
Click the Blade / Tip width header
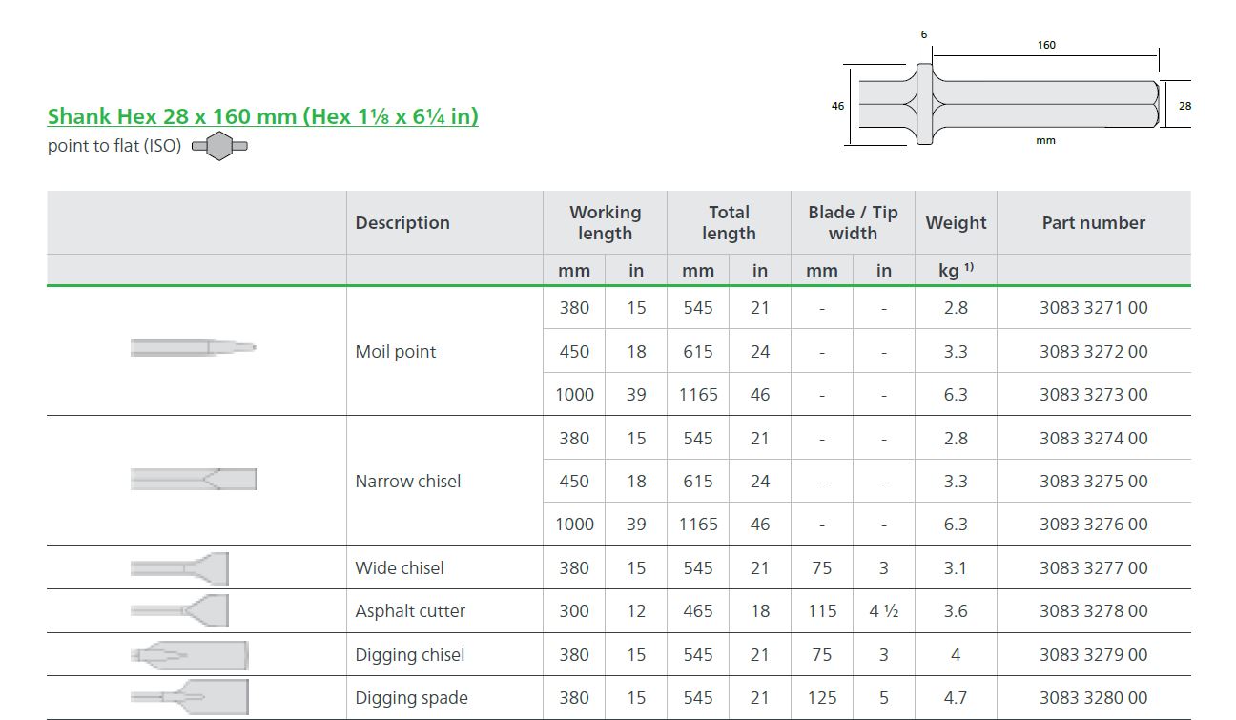point(853,222)
